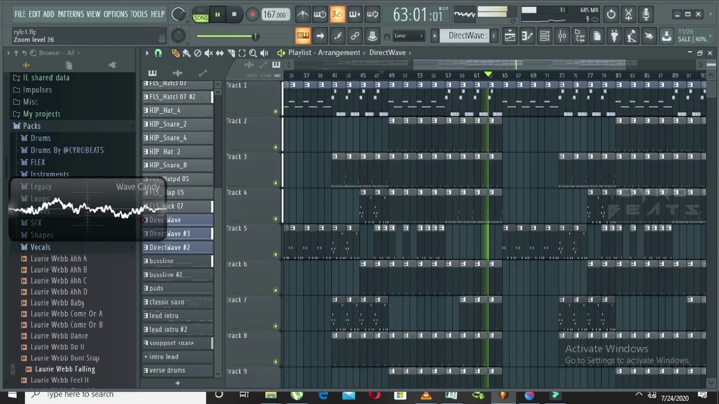Mute Track 3 with its green light

(x=275, y=183)
